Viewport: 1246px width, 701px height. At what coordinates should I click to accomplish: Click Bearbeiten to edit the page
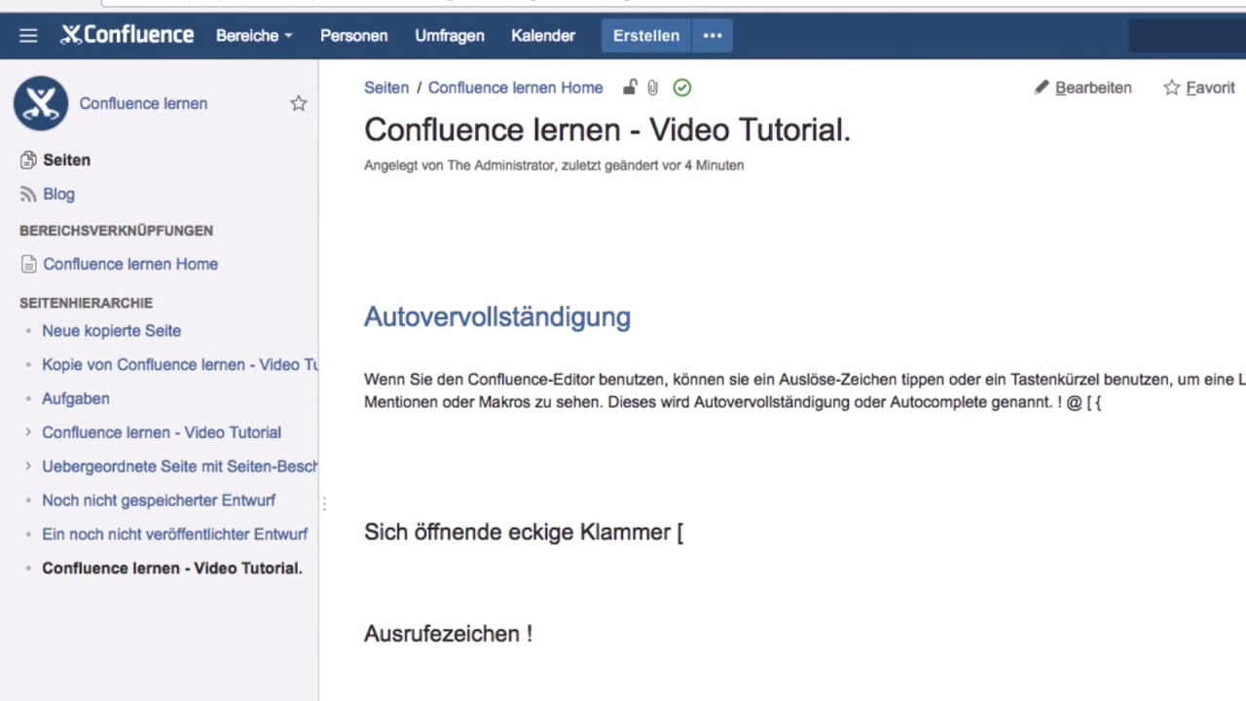[1082, 88]
